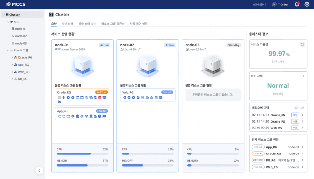Click the folder icon in Web_RG card
Viewport: 314px width, 179px height.
click(138, 98)
